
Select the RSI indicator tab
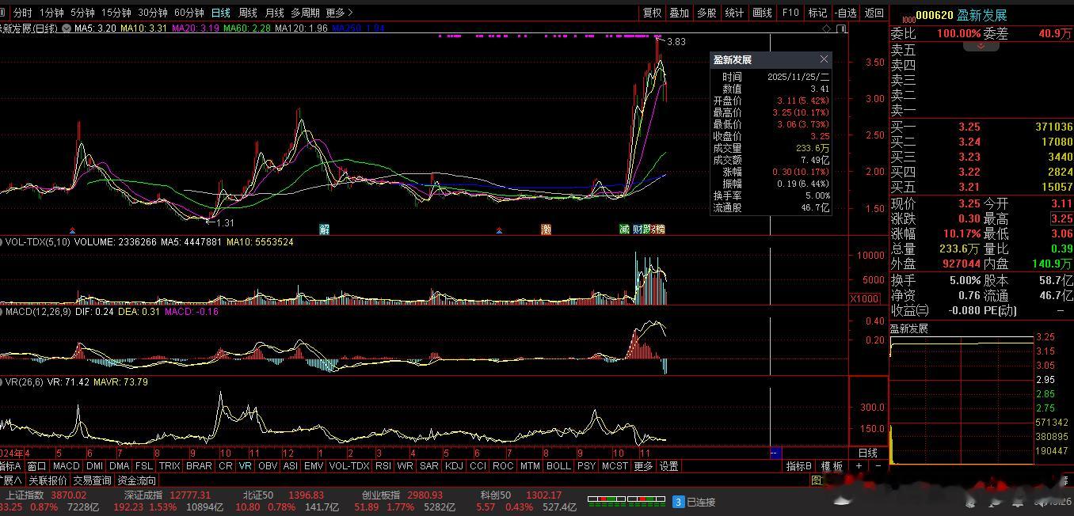pos(383,466)
